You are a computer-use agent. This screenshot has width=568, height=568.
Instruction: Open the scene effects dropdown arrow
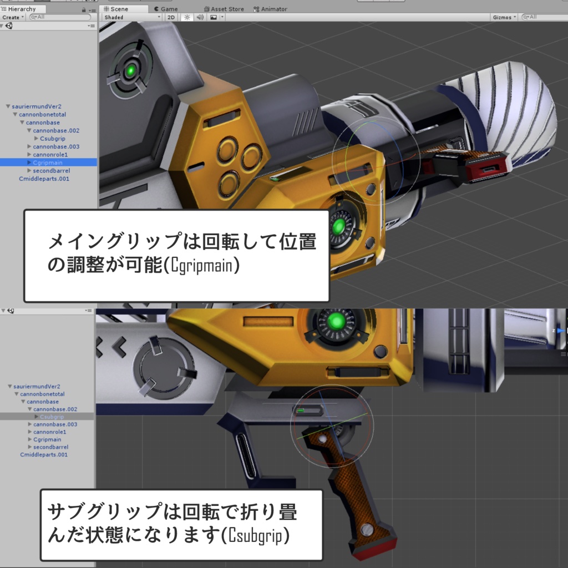click(222, 17)
